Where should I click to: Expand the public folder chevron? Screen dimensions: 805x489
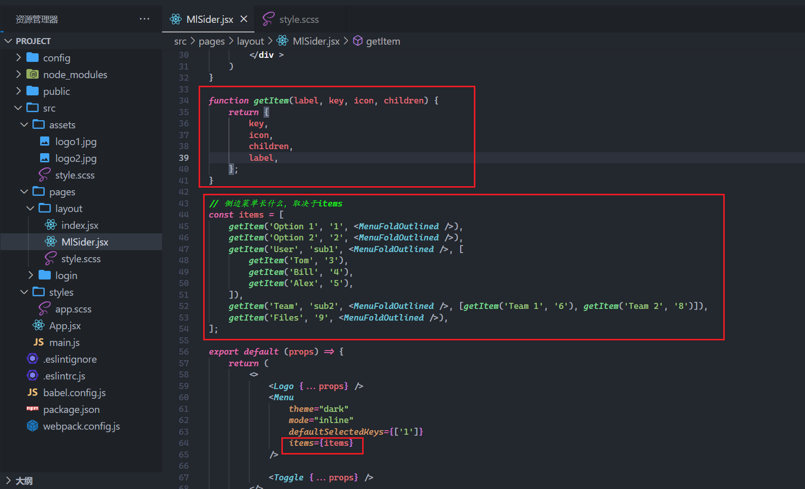coord(19,91)
